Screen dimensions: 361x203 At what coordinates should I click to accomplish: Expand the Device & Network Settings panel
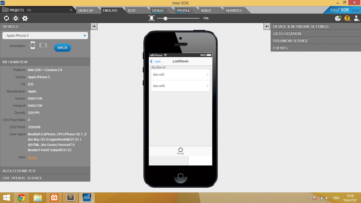click(316, 26)
